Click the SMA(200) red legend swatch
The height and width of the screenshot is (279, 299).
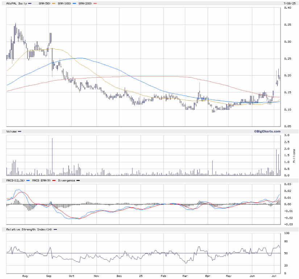[95, 4]
